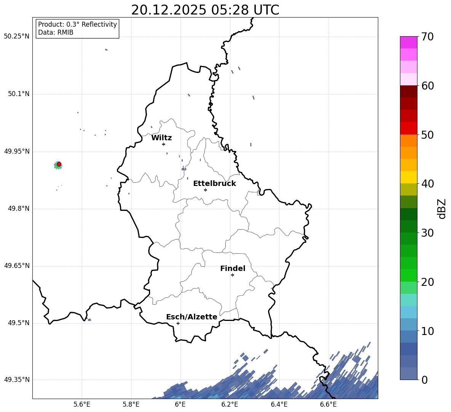Click the 5.6°E longitude label

pyautogui.click(x=82, y=405)
